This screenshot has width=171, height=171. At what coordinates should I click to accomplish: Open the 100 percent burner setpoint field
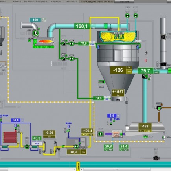(x=35, y=20)
